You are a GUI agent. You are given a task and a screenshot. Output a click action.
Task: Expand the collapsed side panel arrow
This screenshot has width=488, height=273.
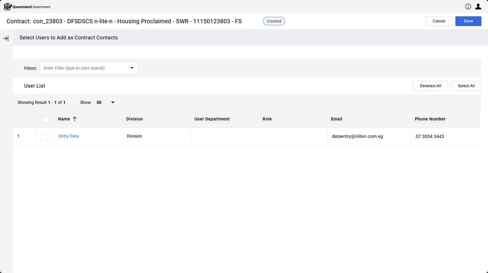click(x=6, y=39)
